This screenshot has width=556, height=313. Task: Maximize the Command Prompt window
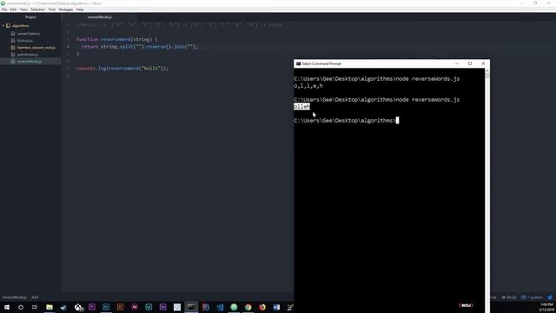[x=470, y=63]
